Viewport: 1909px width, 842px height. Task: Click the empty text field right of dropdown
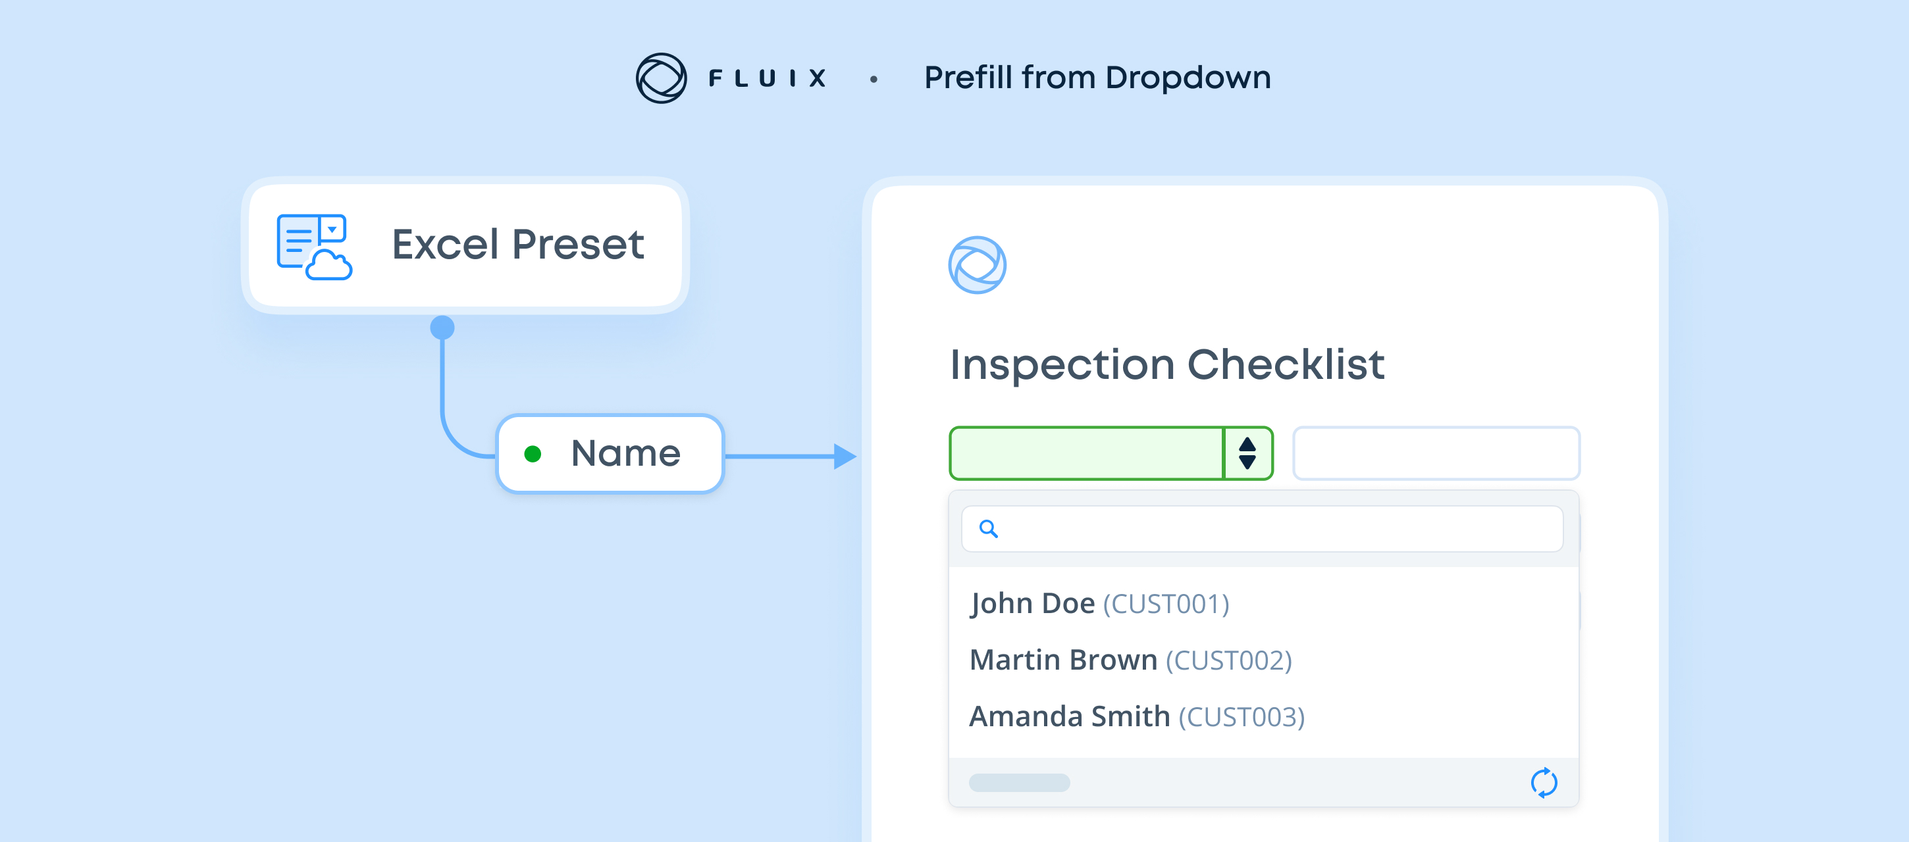click(1436, 453)
